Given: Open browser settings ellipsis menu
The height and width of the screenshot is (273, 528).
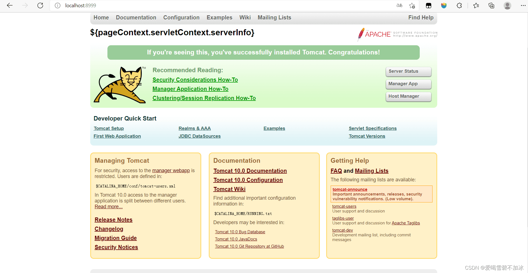Looking at the screenshot, I should (523, 6).
